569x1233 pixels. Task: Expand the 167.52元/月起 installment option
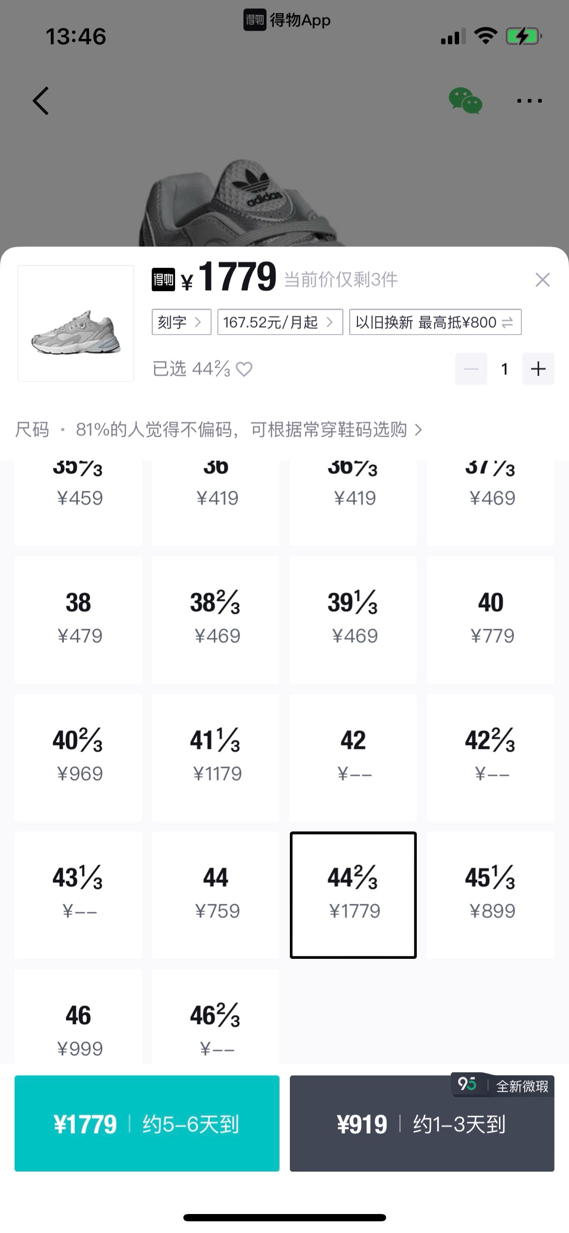(280, 322)
